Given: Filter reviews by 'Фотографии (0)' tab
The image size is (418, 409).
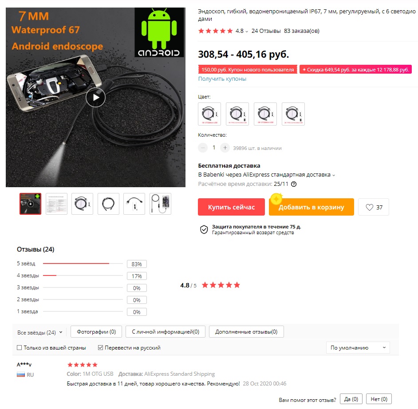Looking at the screenshot, I should 96,332.
